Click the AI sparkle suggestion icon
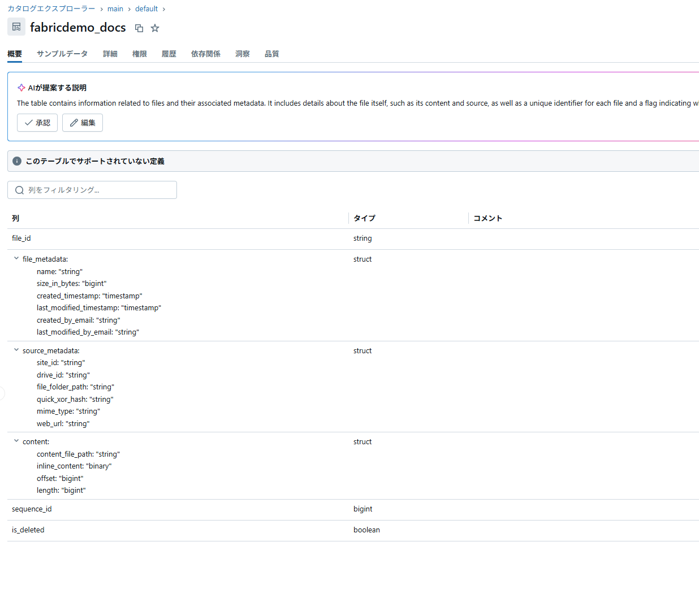Screen dimensions: 699x594 pos(21,88)
